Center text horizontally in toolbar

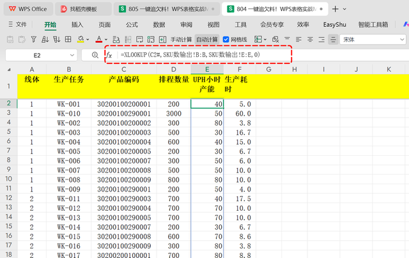pos(310,40)
